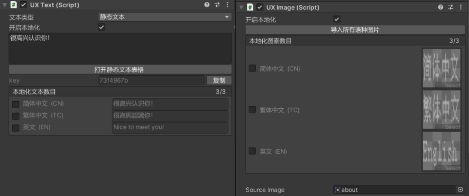Open help for UX Text script
This screenshot has width=469, height=196.
(x=207, y=5)
